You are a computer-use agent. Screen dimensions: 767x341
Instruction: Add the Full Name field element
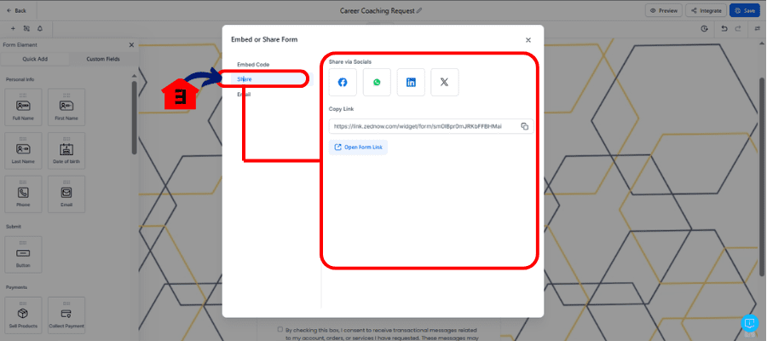(23, 107)
